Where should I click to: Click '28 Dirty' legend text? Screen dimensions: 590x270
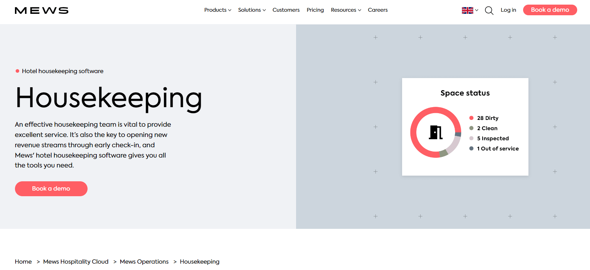pyautogui.click(x=488, y=118)
